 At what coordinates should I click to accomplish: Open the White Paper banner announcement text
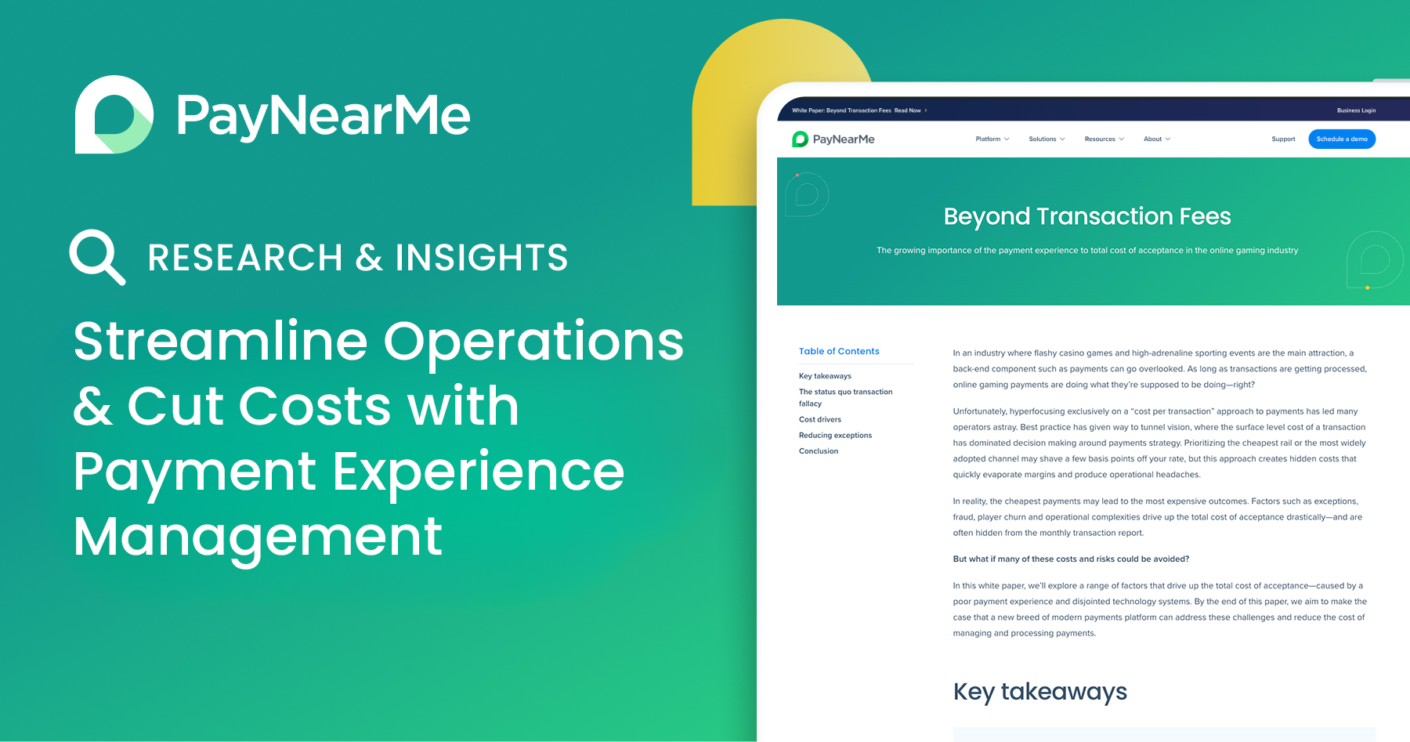841,110
